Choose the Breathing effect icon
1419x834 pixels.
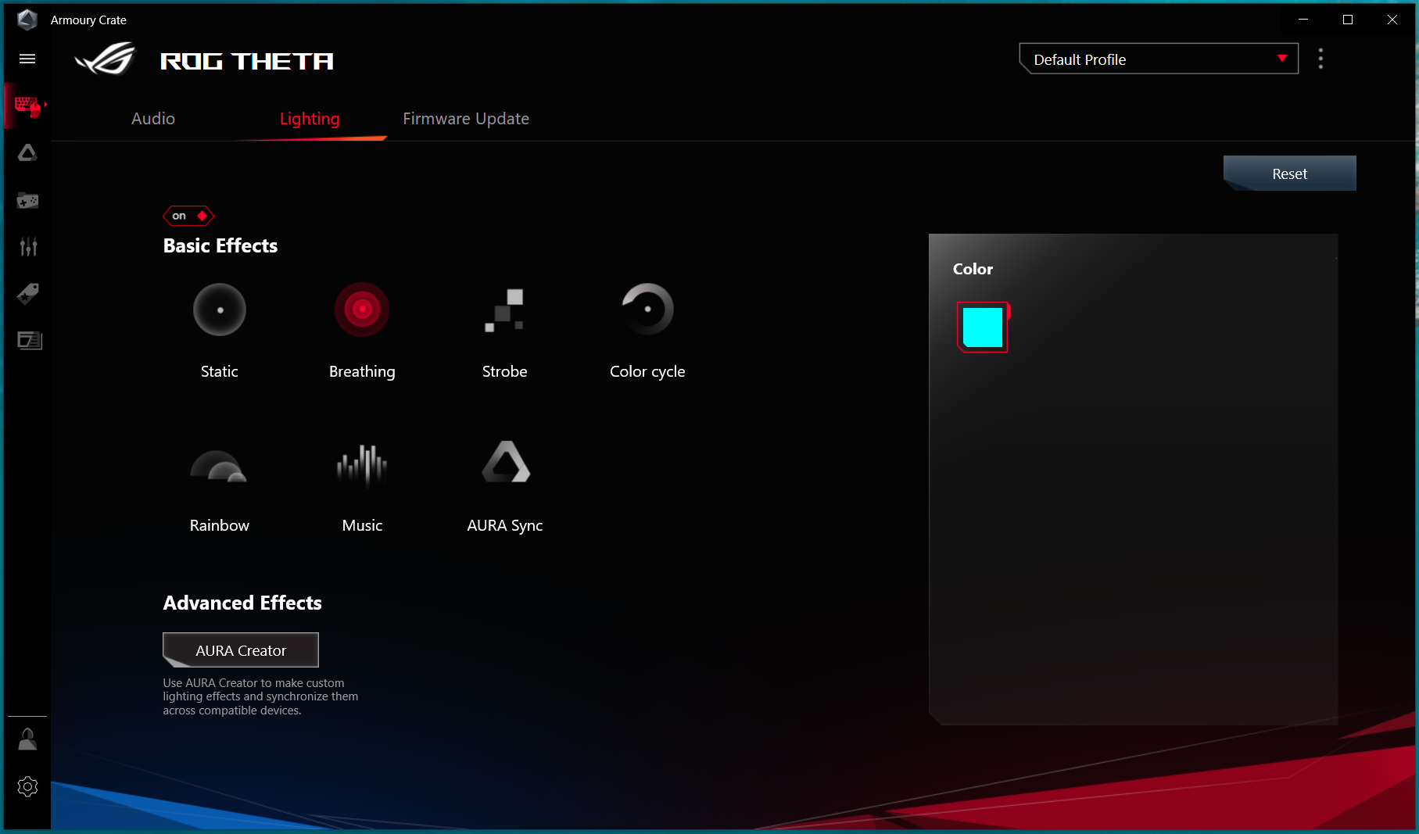tap(362, 310)
